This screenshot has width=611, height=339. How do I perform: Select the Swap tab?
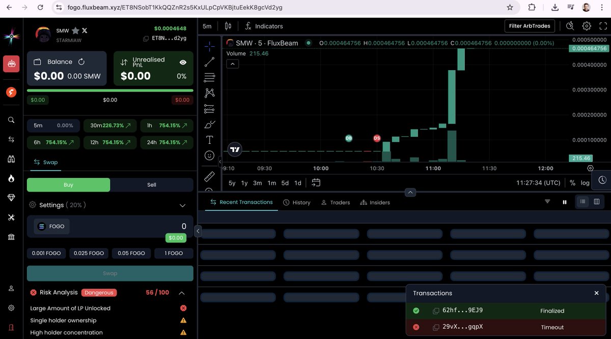[x=46, y=162]
